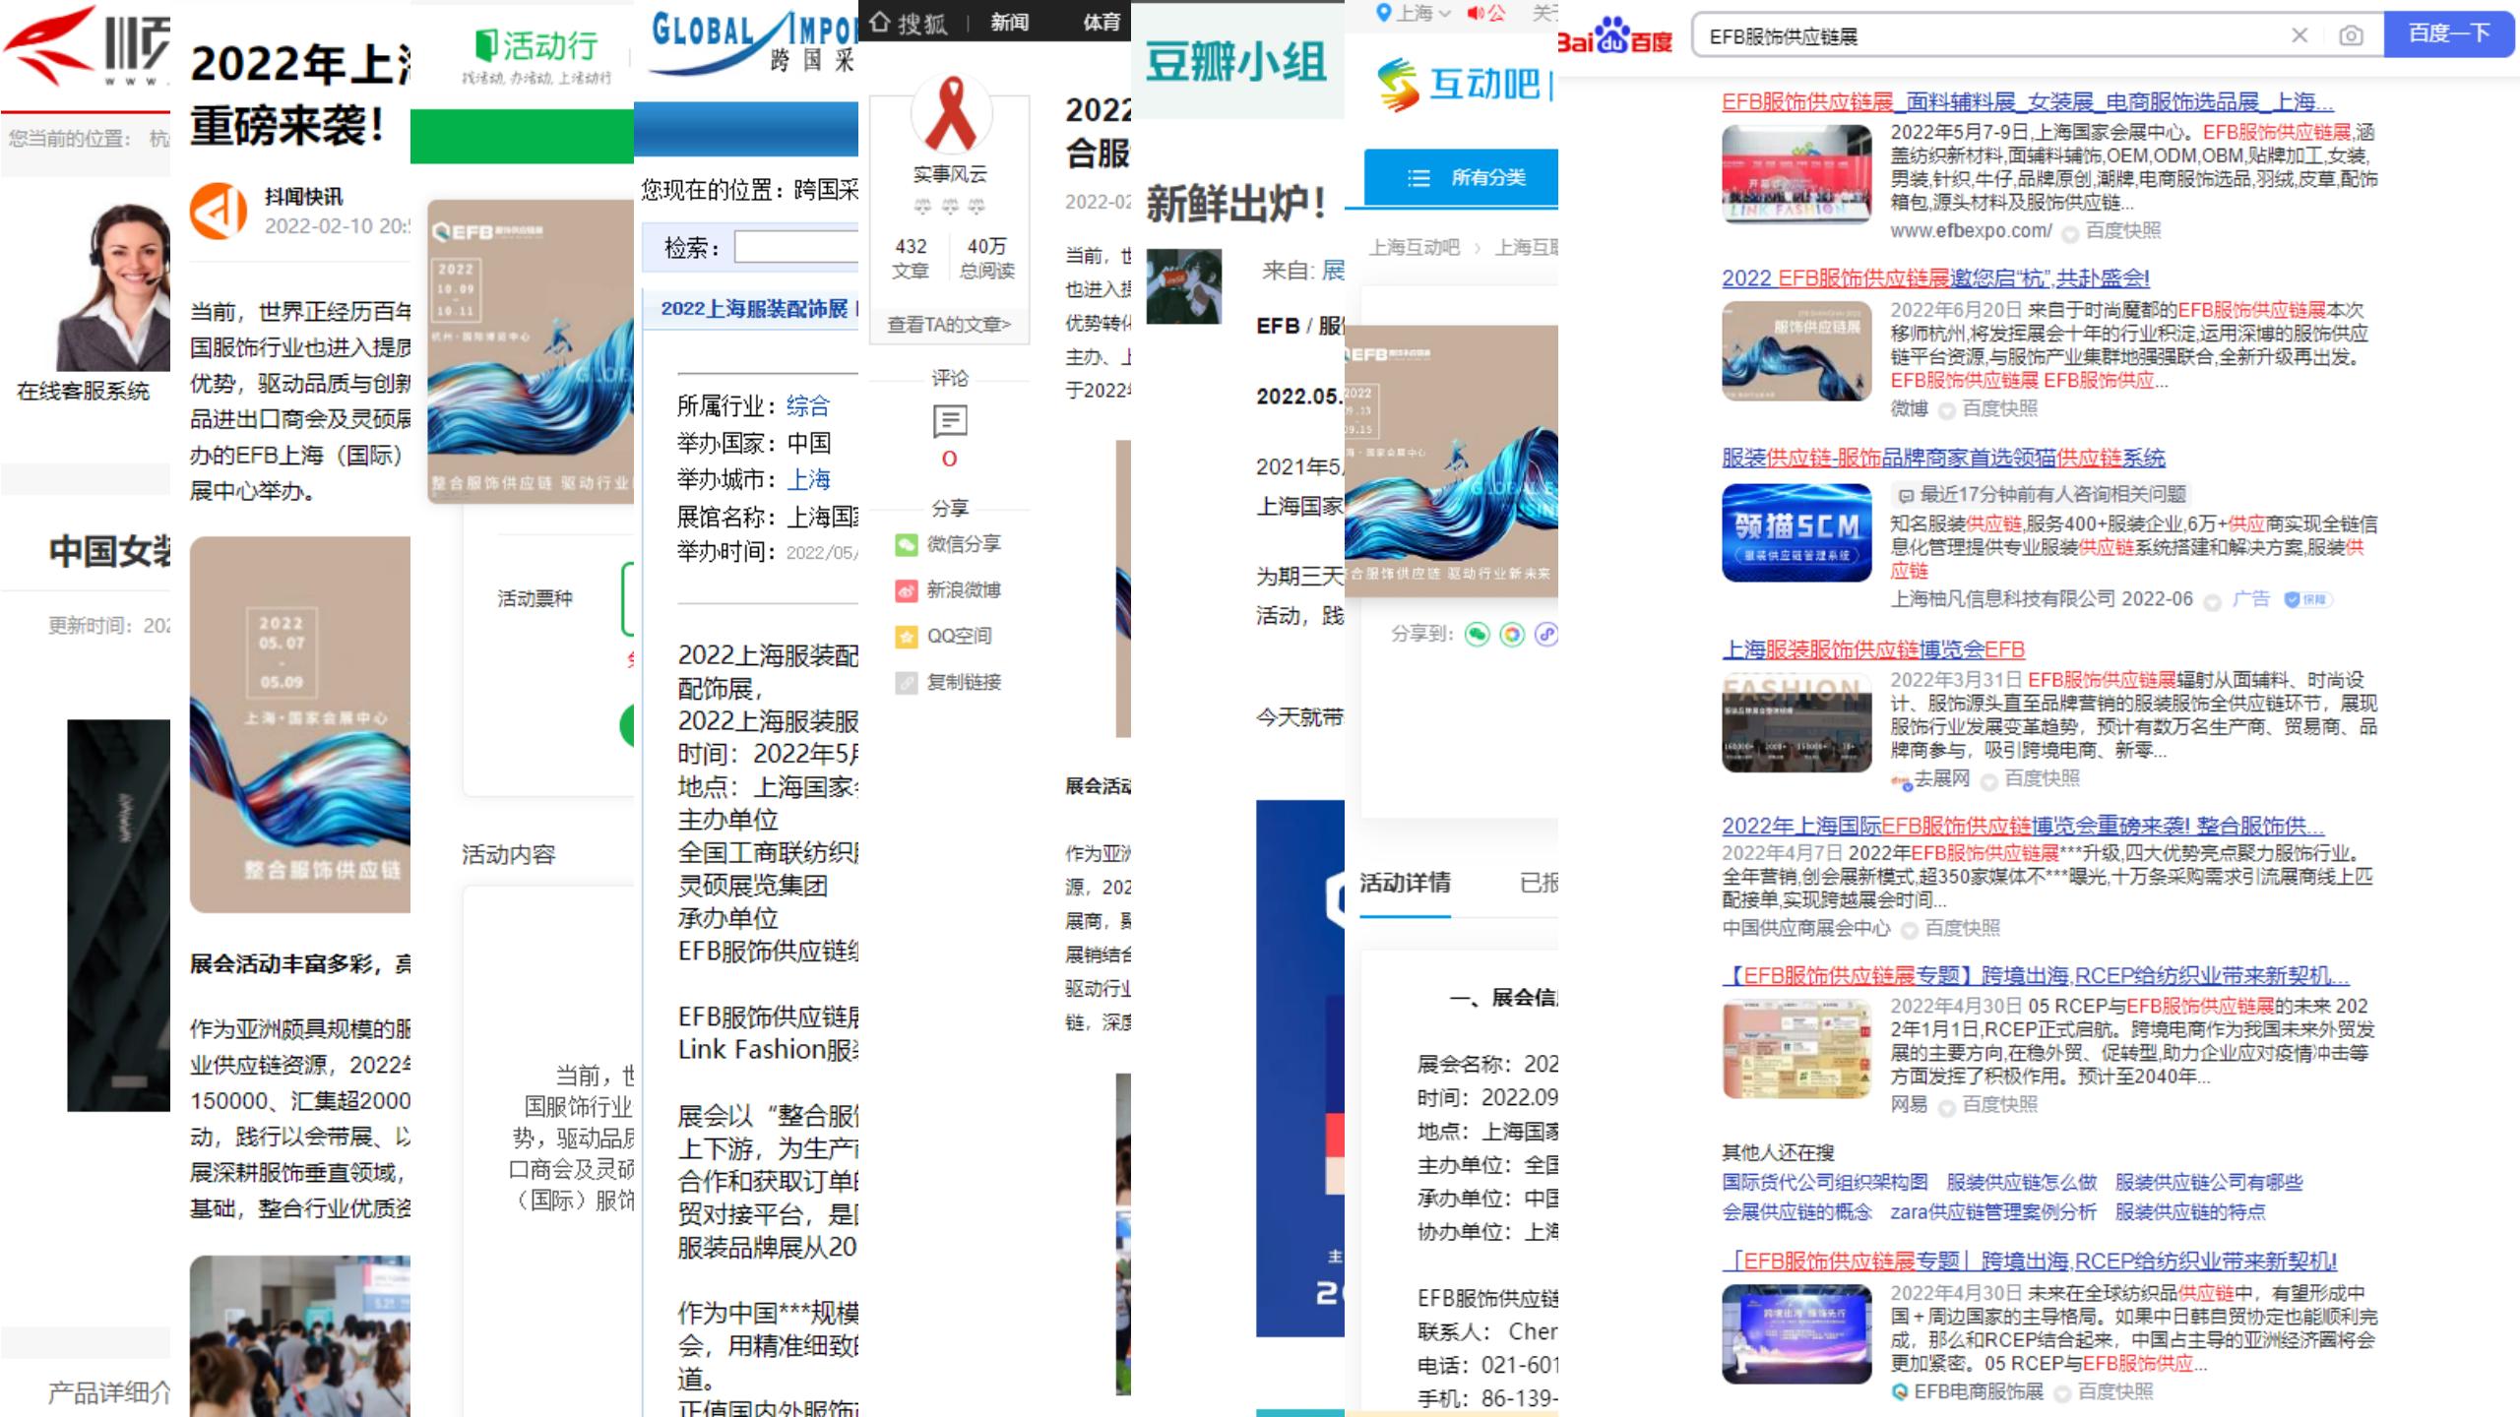
Task: Click the Douban poster avatar image
Action: click(x=1184, y=286)
